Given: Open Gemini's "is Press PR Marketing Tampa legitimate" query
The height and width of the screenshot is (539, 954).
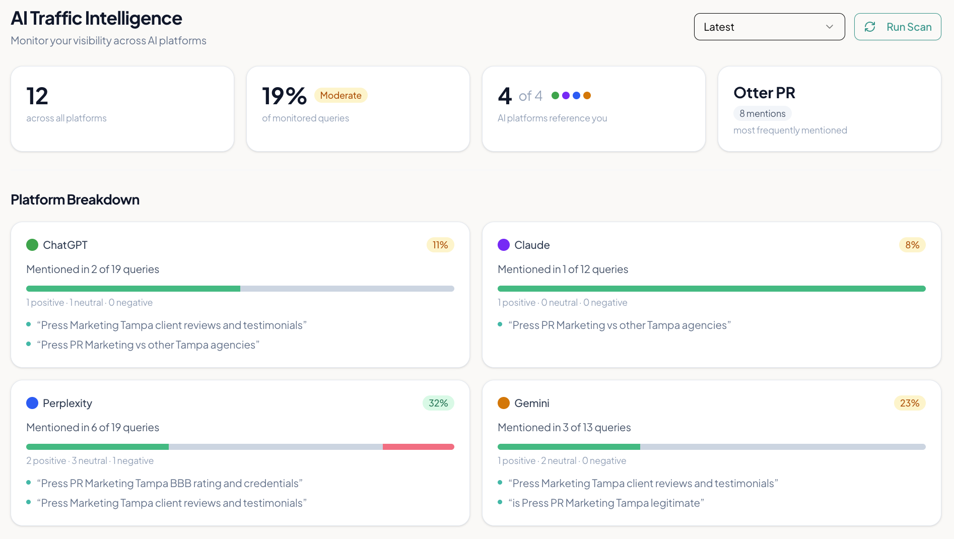Looking at the screenshot, I should tap(606, 503).
